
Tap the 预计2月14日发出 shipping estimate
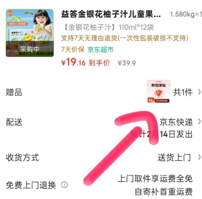coord(161,134)
